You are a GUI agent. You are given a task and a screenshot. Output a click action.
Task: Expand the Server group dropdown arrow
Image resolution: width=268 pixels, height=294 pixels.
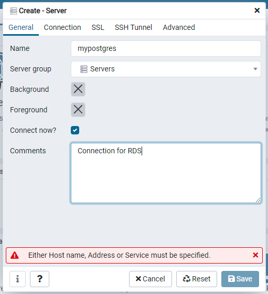(255, 69)
